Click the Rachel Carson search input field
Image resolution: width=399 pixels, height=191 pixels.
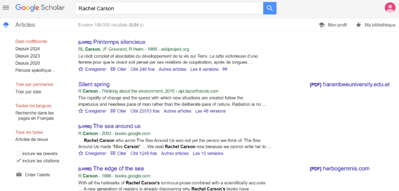pos(169,8)
